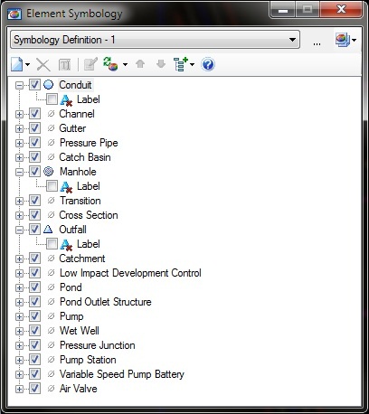Click the Shift Up arrow icon
This screenshot has width=369, height=414.
click(140, 63)
